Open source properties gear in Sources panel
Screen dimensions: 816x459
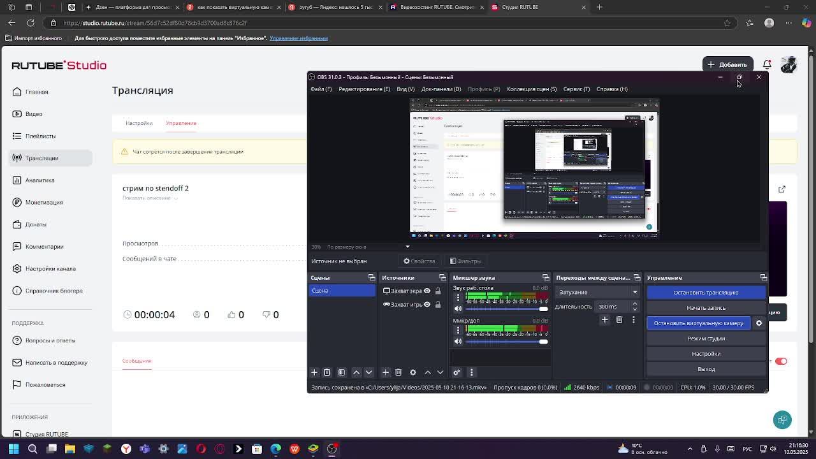point(413,372)
